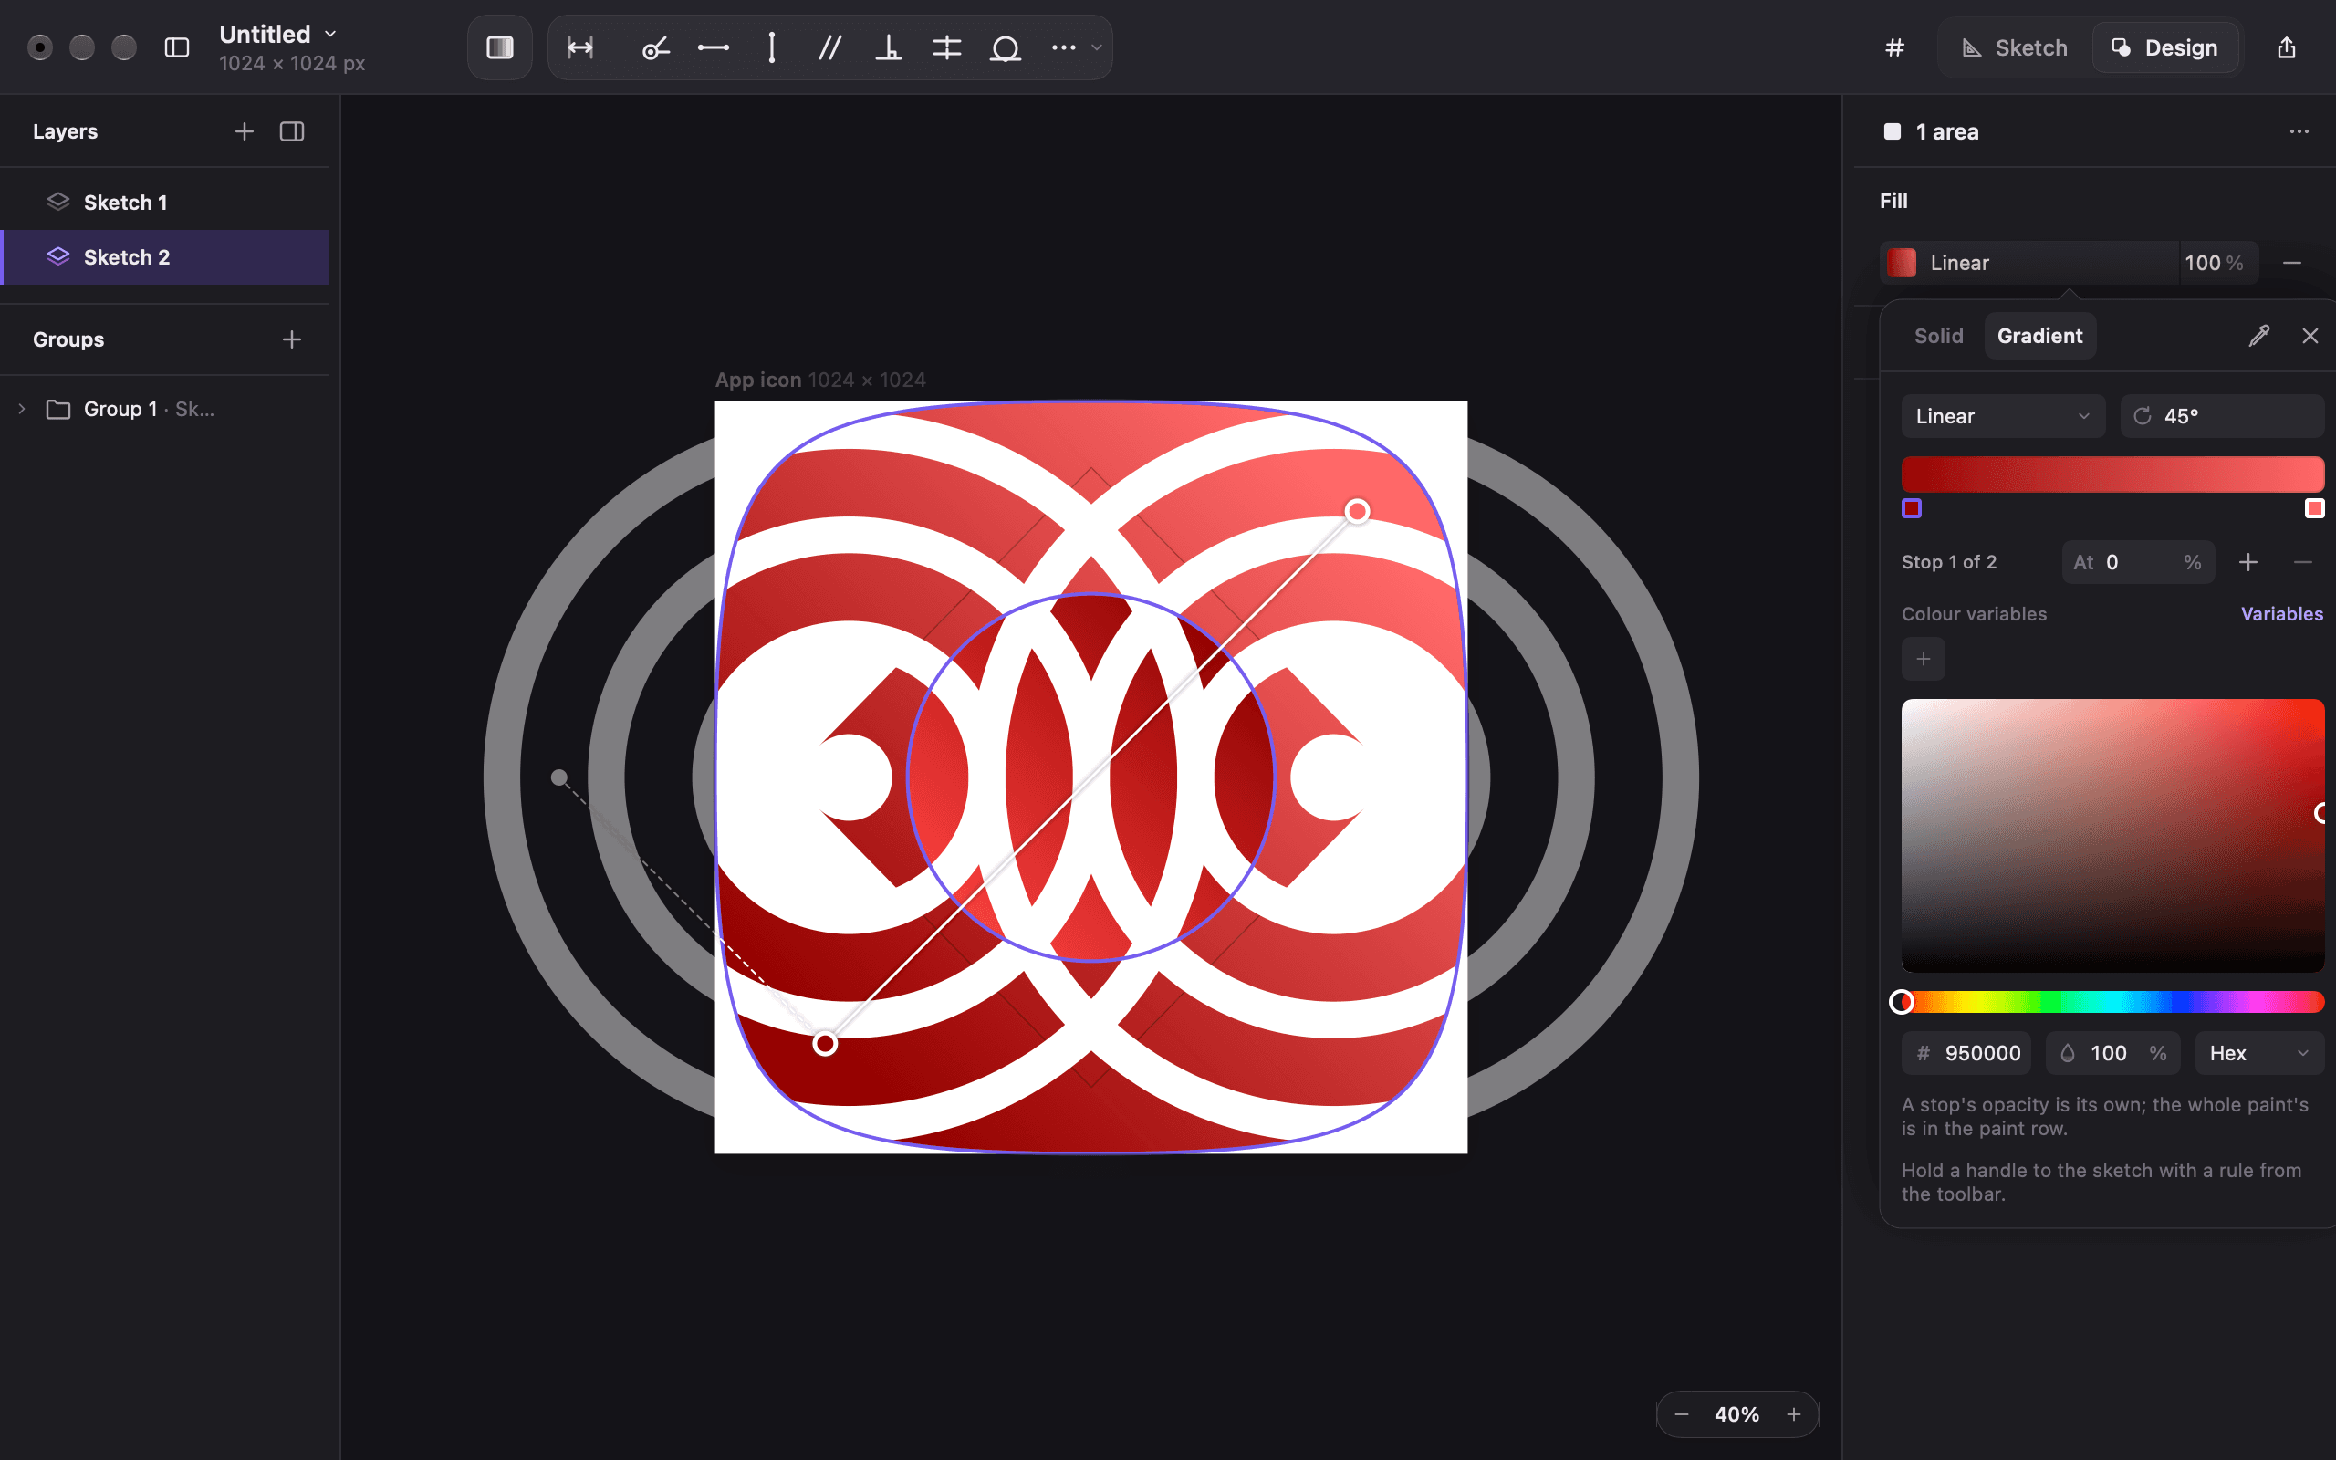Image resolution: width=2336 pixels, height=1460 pixels.
Task: Add a new layer with plus icon
Action: (x=245, y=131)
